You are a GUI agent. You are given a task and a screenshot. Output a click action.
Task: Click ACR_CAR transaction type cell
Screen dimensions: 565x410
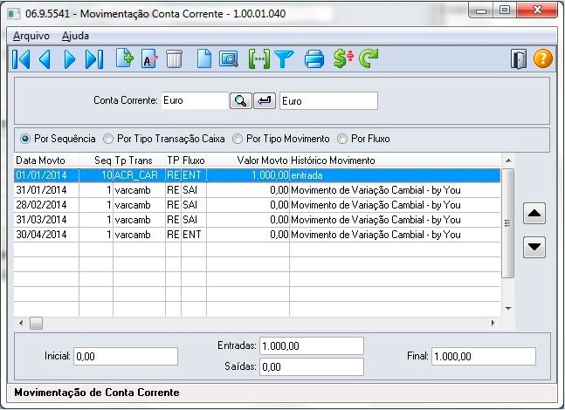[139, 175]
